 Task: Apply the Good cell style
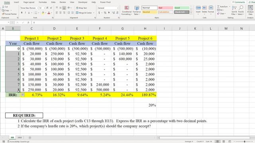(182, 8)
